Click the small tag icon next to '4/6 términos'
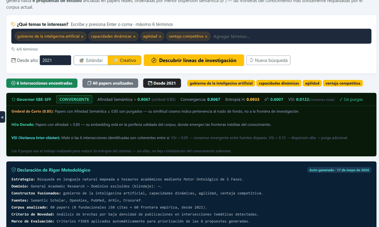The height and width of the screenshot is (227, 379). [13, 49]
